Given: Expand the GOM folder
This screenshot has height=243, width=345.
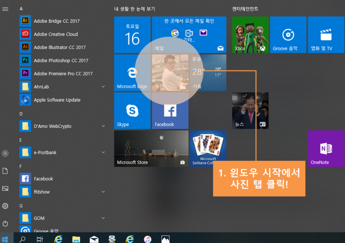Looking at the screenshot, I should pyautogui.click(x=103, y=218).
